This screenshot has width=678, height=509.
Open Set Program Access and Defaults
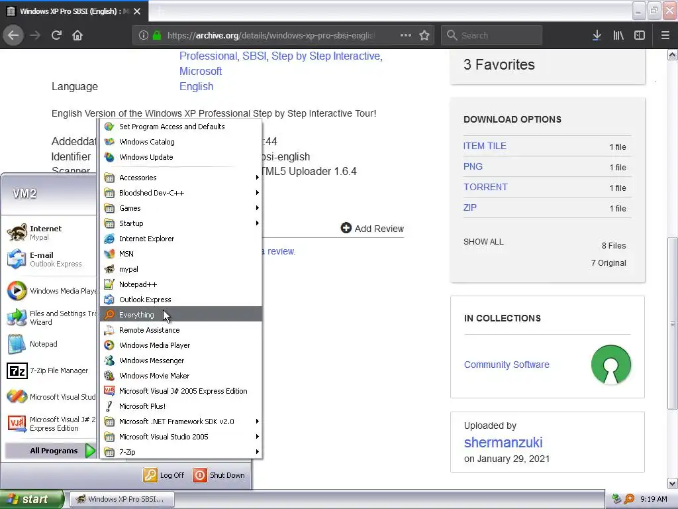click(181, 127)
